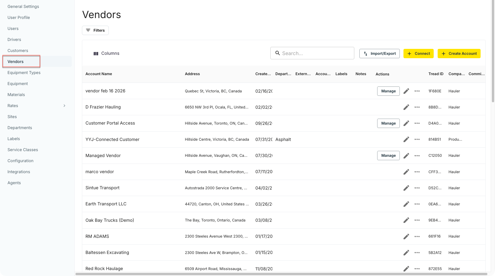Open Agents page
Screen dimensions: 495x276
14,183
